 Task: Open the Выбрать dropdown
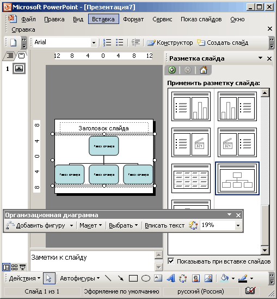click(x=124, y=225)
